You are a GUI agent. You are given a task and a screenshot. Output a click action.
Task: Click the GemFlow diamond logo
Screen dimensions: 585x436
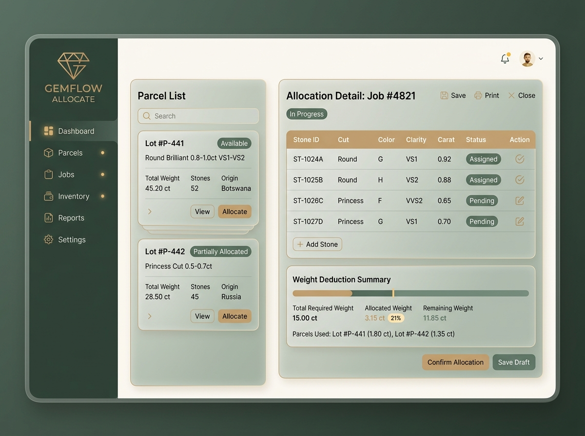[73, 66]
